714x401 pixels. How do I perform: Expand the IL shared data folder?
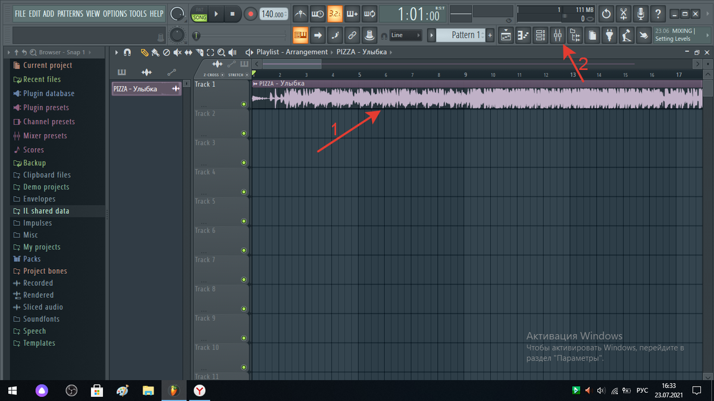coord(40,211)
